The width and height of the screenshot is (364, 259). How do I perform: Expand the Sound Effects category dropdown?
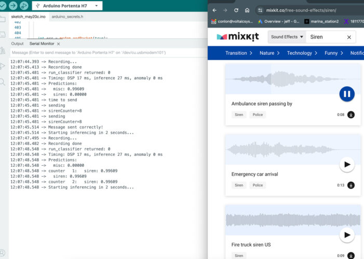pos(286,37)
